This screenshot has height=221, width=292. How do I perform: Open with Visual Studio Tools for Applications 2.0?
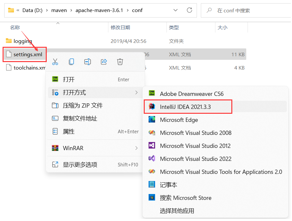215,172
